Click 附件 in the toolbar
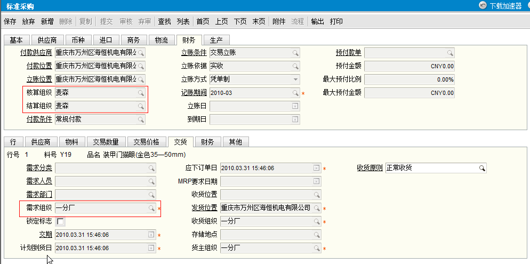The width and height of the screenshot is (530, 264). tap(279, 22)
